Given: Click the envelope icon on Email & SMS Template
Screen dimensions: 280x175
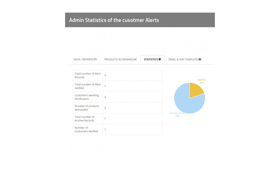Looking at the screenshot, I should (x=200, y=59).
